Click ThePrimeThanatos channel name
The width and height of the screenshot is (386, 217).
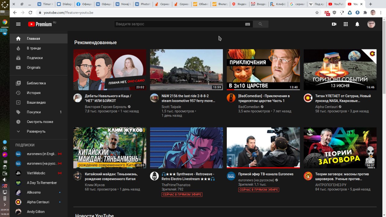tap(176, 185)
